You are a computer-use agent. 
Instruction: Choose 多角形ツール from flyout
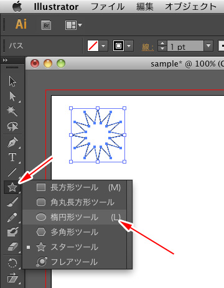click(x=74, y=232)
